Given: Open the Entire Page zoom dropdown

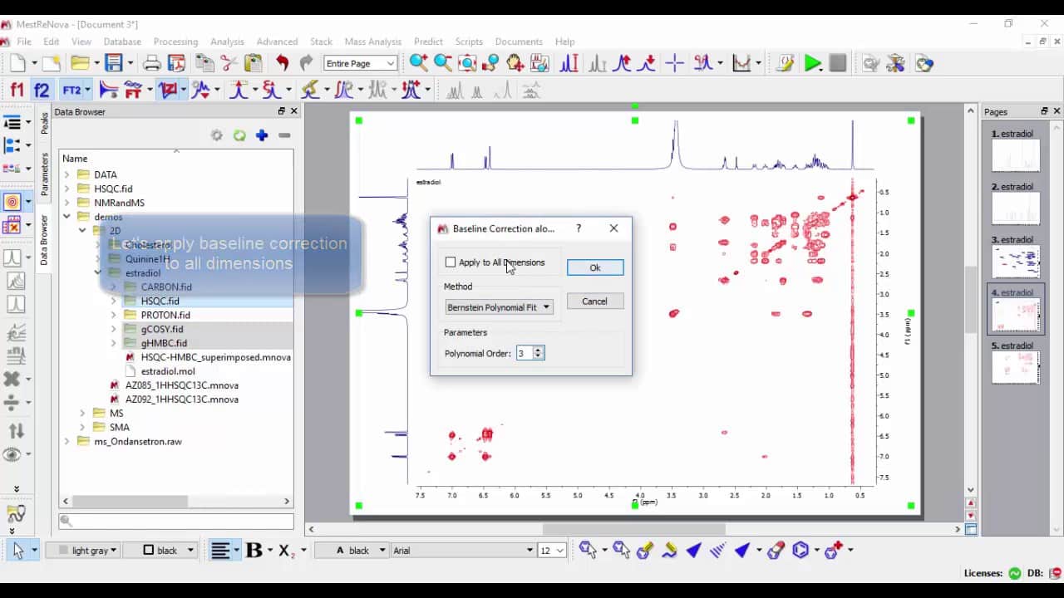Looking at the screenshot, I should click(360, 63).
